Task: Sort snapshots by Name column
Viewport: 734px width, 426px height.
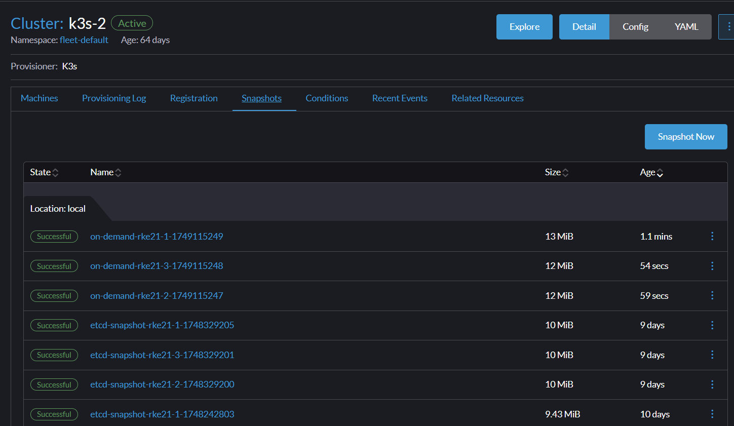Action: [106, 172]
